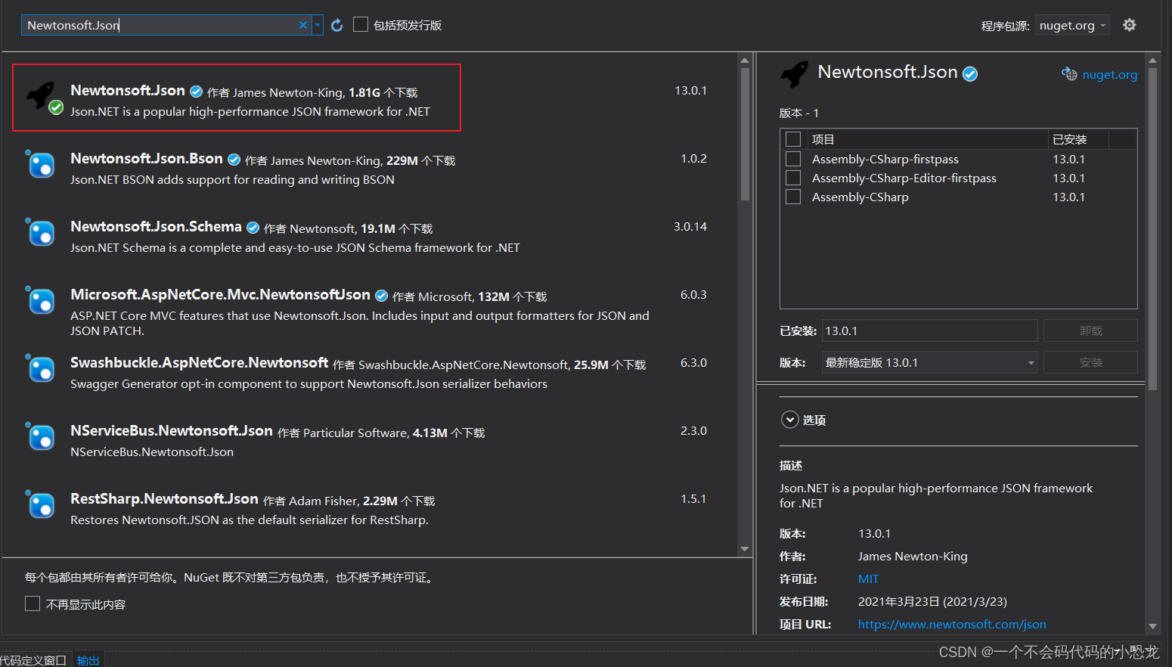Click verified badge next to Newtonsoft.Json.Schema
The height and width of the screenshot is (667, 1172).
click(253, 228)
